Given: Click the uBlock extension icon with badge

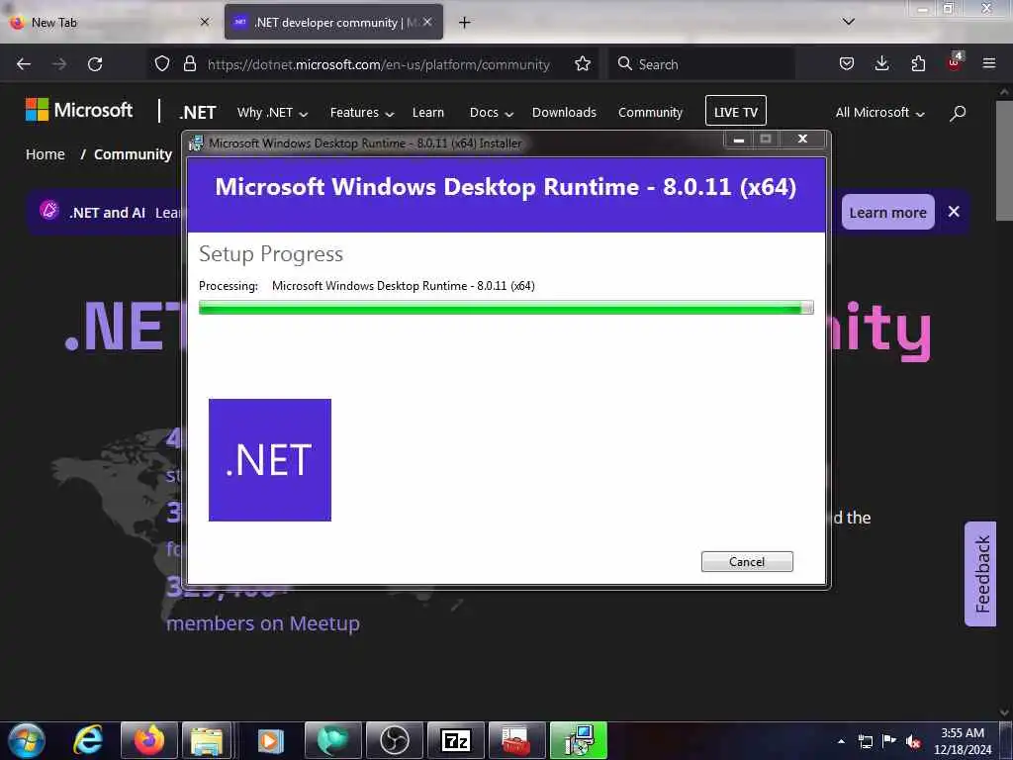Looking at the screenshot, I should pos(955,62).
